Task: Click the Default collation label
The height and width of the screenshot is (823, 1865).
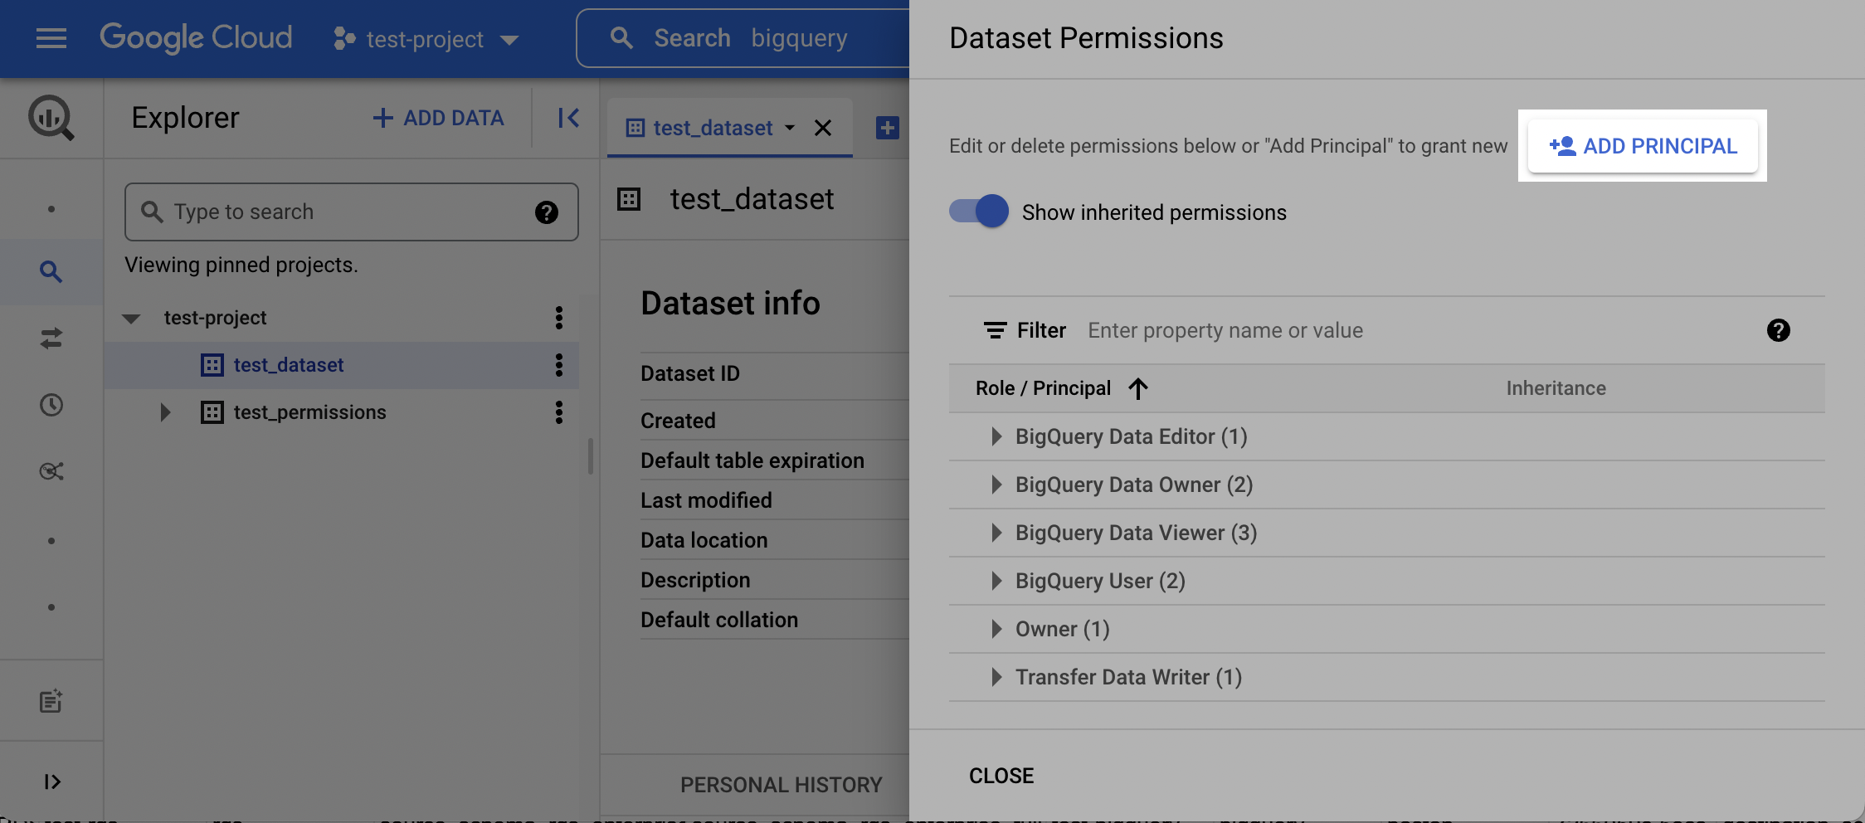Action: point(719,620)
